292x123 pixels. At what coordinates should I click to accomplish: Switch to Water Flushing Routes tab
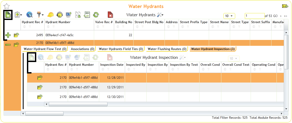(167, 49)
